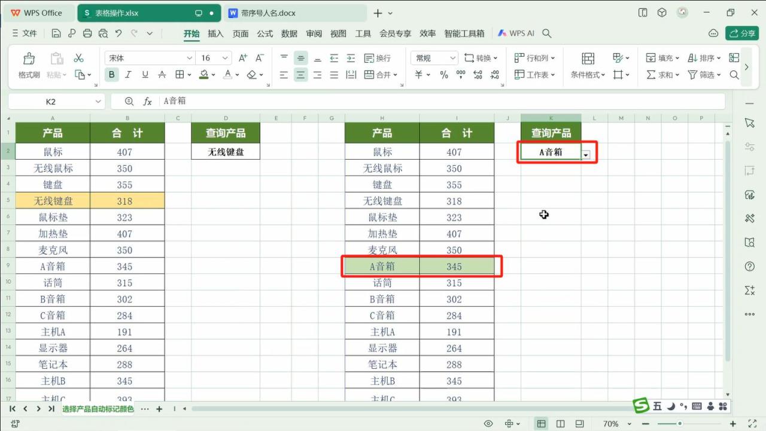Expand the Merge (合并) dropdown
Screen dimensions: 766x431
click(x=396, y=75)
